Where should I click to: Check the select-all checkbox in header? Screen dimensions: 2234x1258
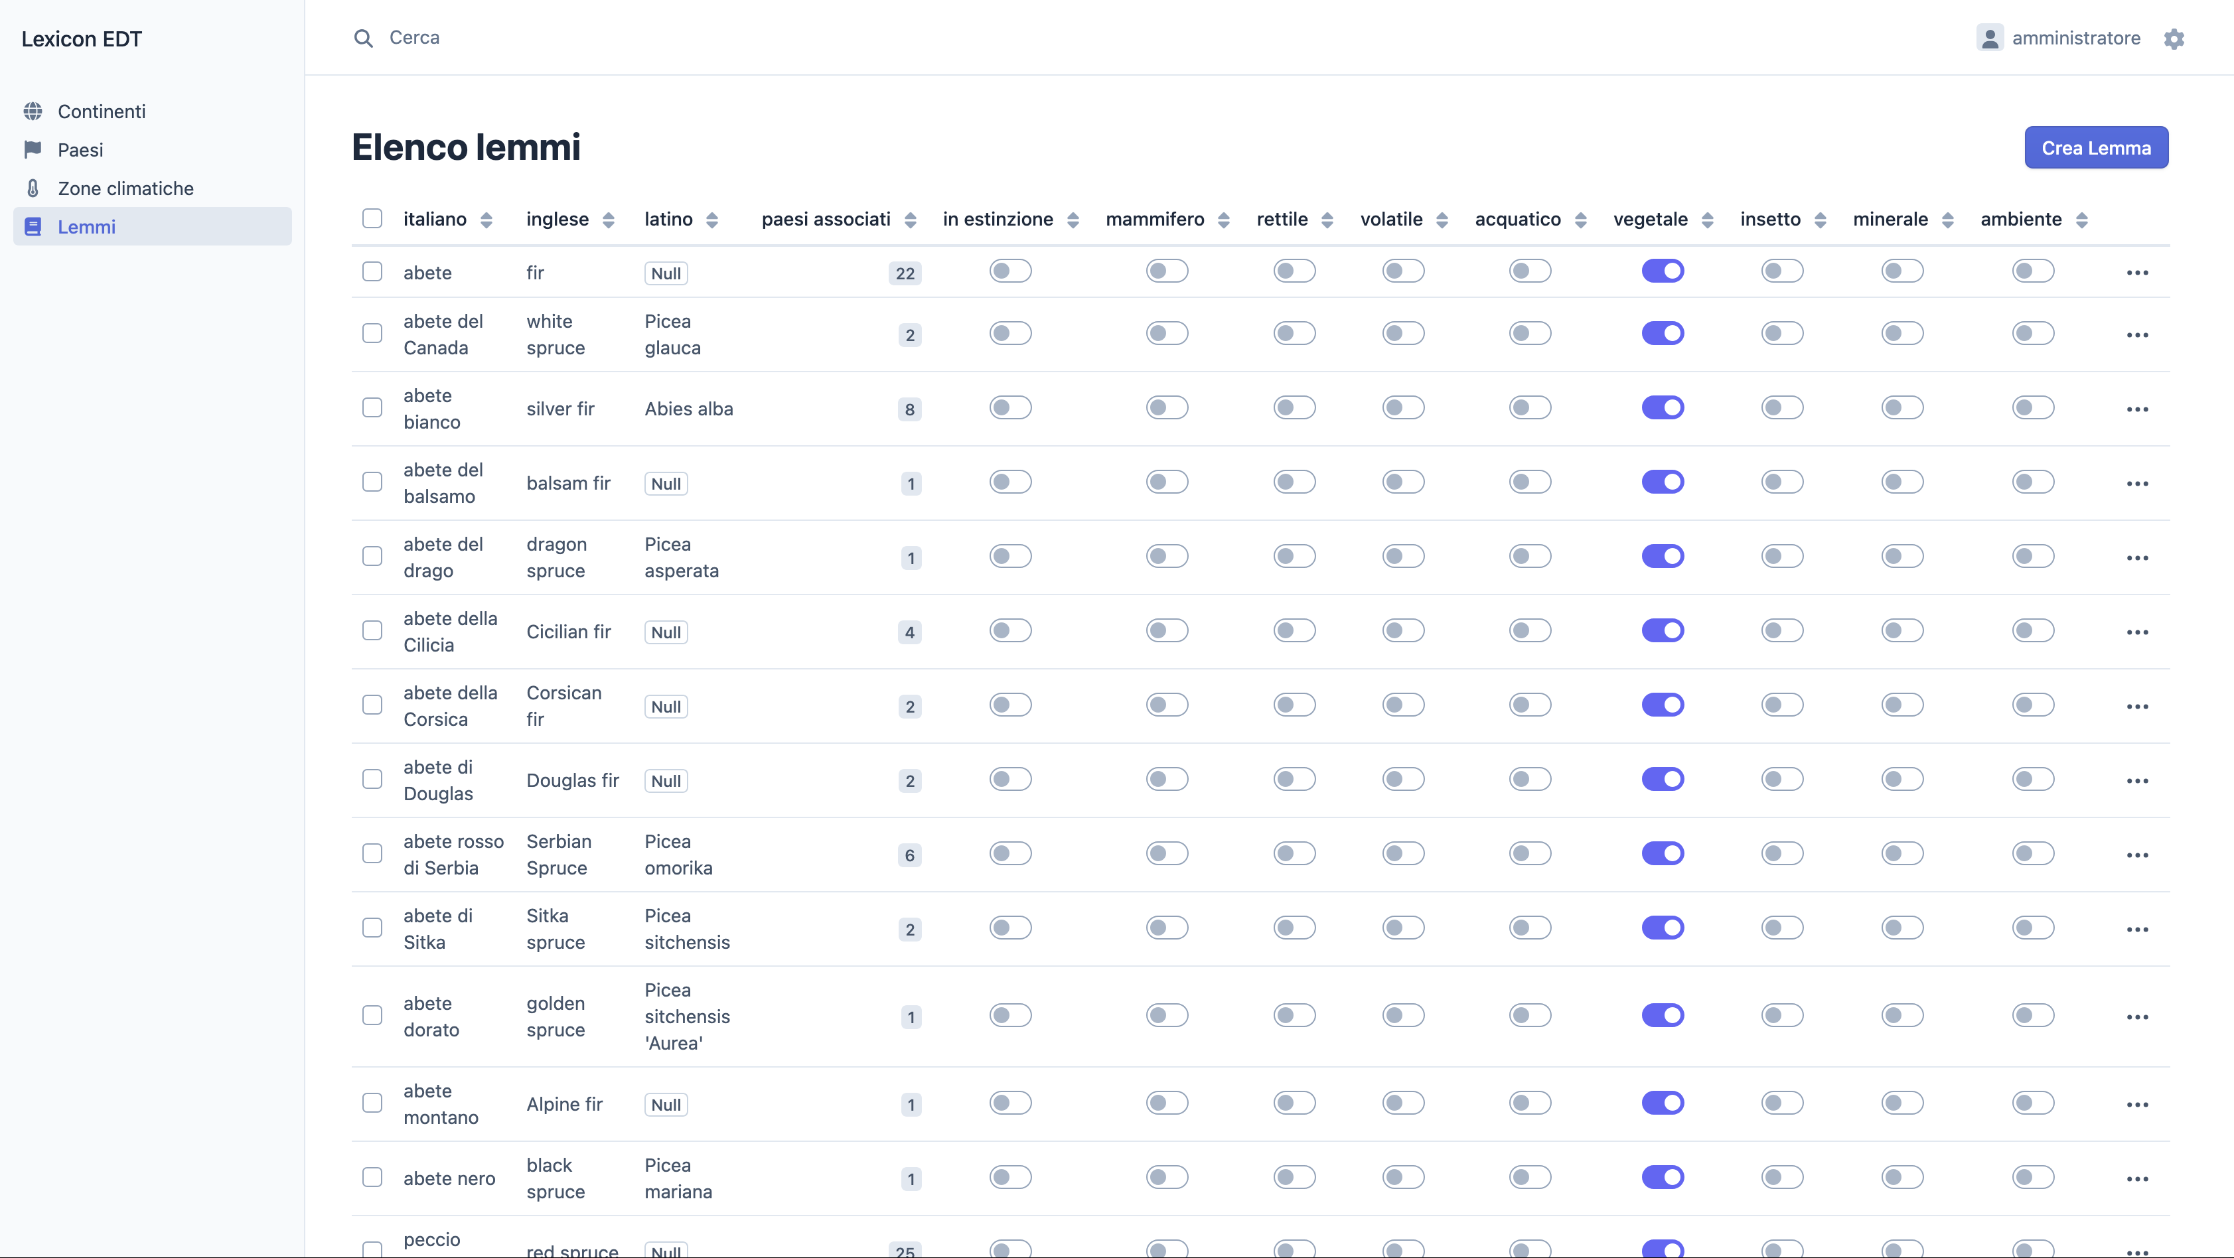[372, 218]
